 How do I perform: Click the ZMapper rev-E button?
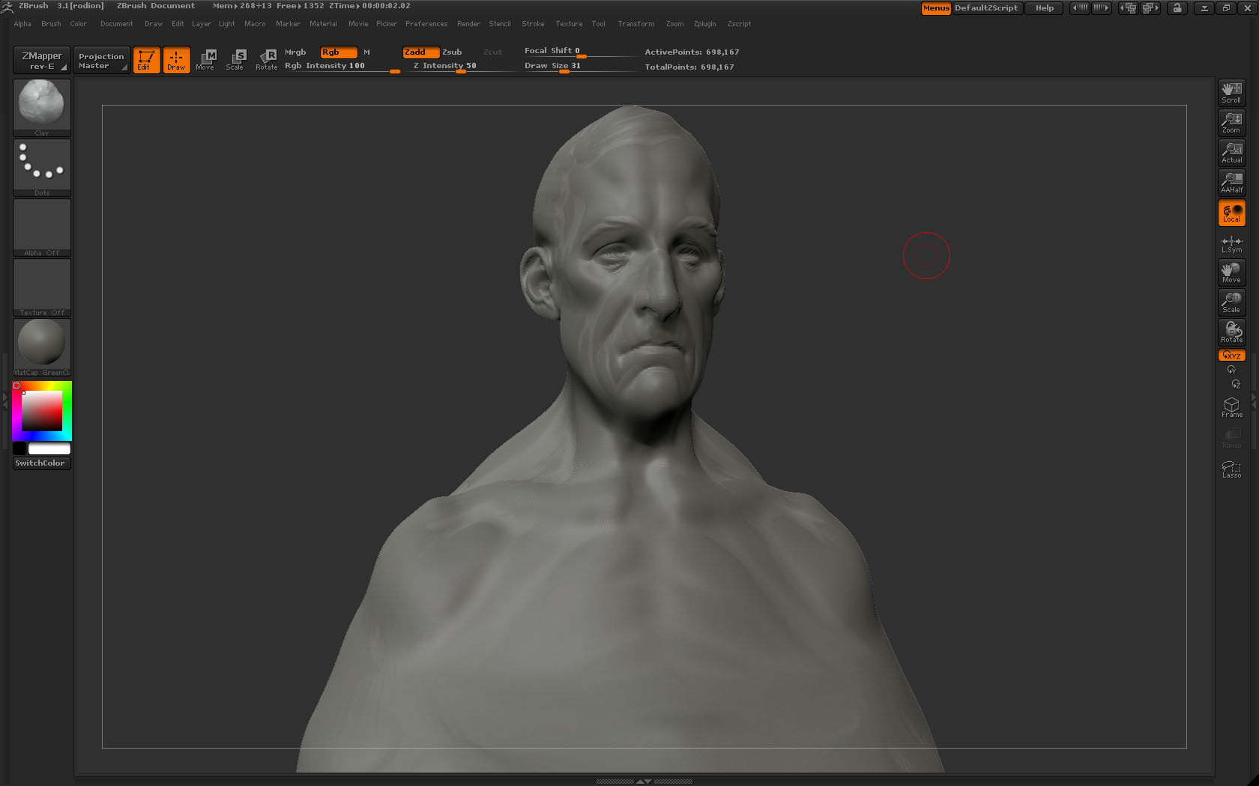[x=42, y=60]
